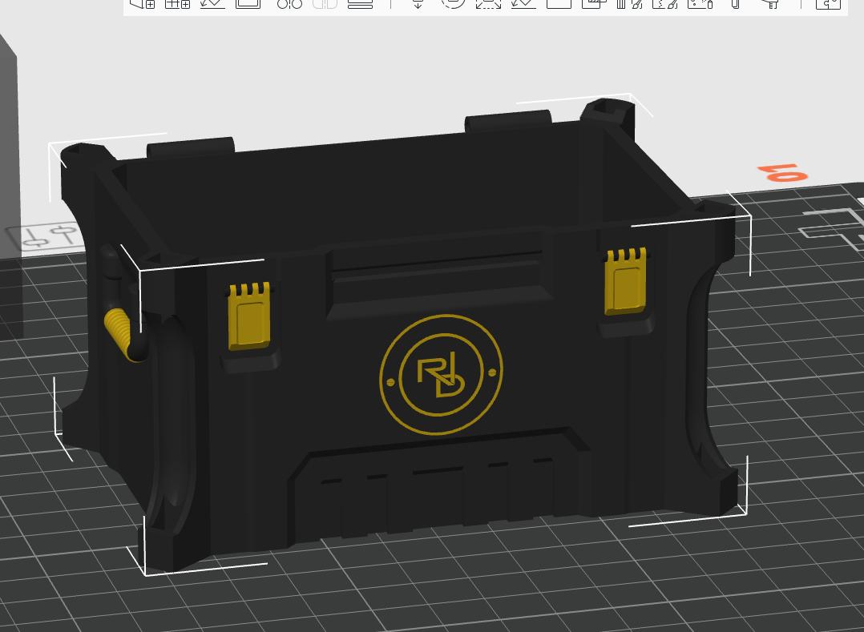Open the variable layer height tool
864x632 pixels.
[361, 5]
